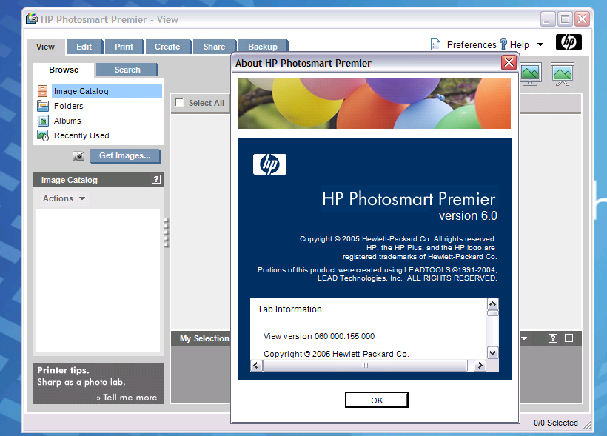
Task: Click the 'Tab Information' heading
Action: click(x=289, y=309)
